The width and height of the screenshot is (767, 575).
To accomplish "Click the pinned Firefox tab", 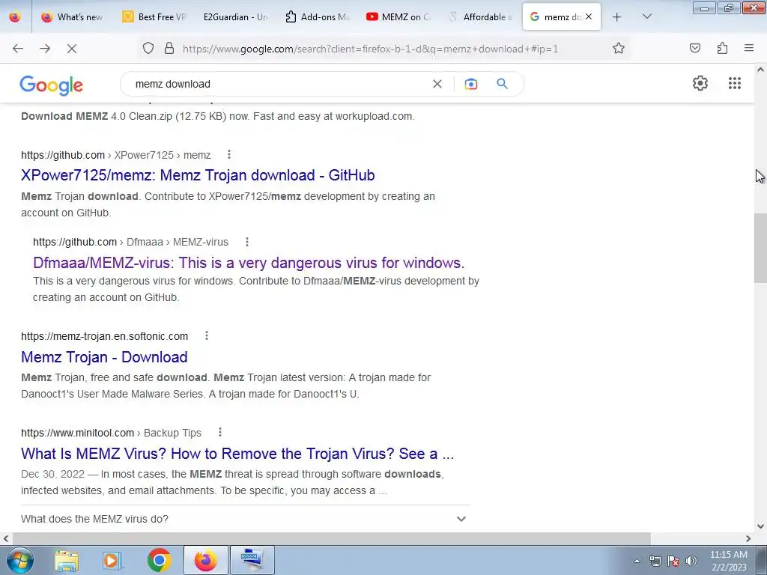I will coord(15,17).
